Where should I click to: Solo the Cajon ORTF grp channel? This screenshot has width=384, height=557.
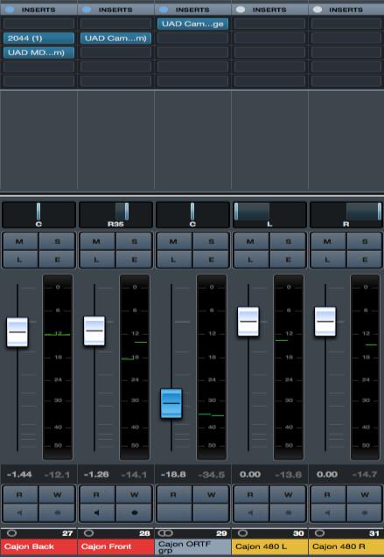[x=211, y=241]
